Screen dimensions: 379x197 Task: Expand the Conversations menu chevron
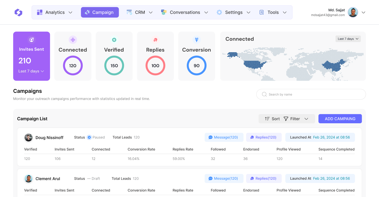[206, 12]
